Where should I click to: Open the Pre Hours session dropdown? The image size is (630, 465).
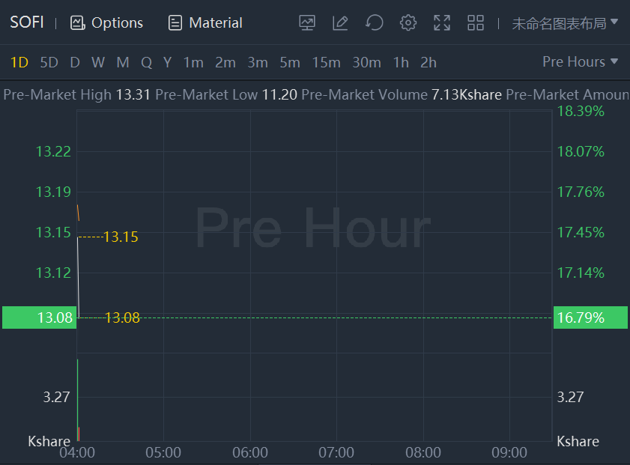tap(581, 62)
